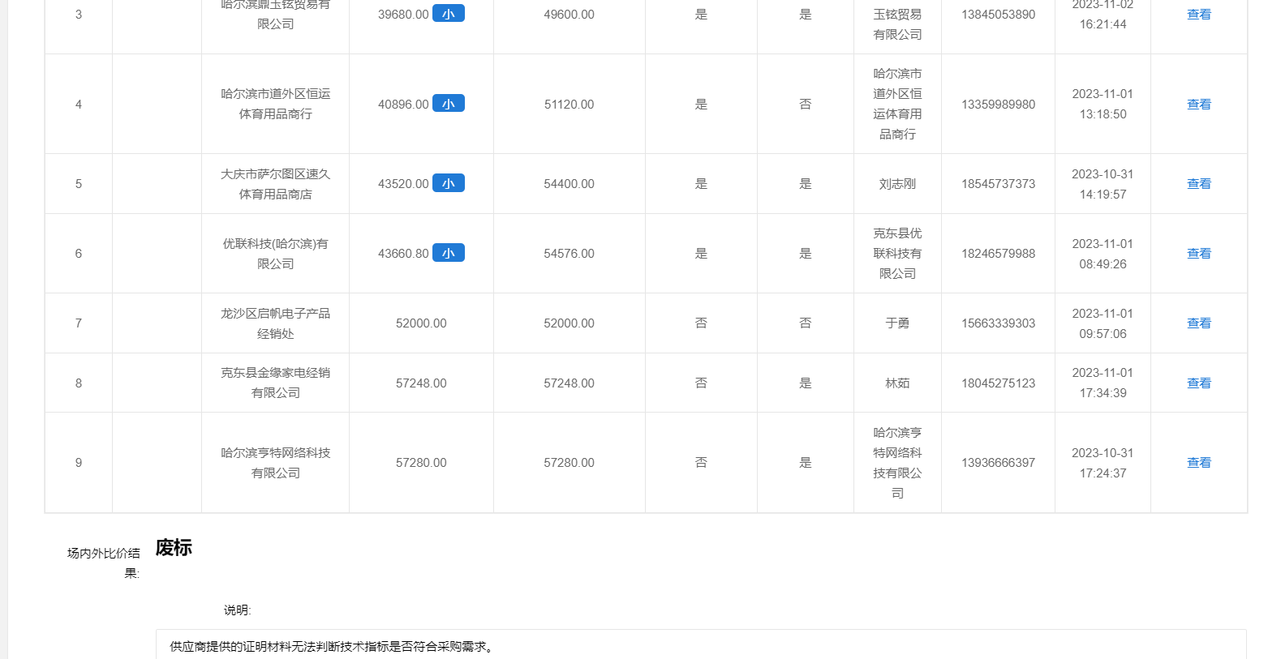Open 查看 for 龙沙区启帆电子产品经销处
The width and height of the screenshot is (1281, 659).
(1198, 323)
